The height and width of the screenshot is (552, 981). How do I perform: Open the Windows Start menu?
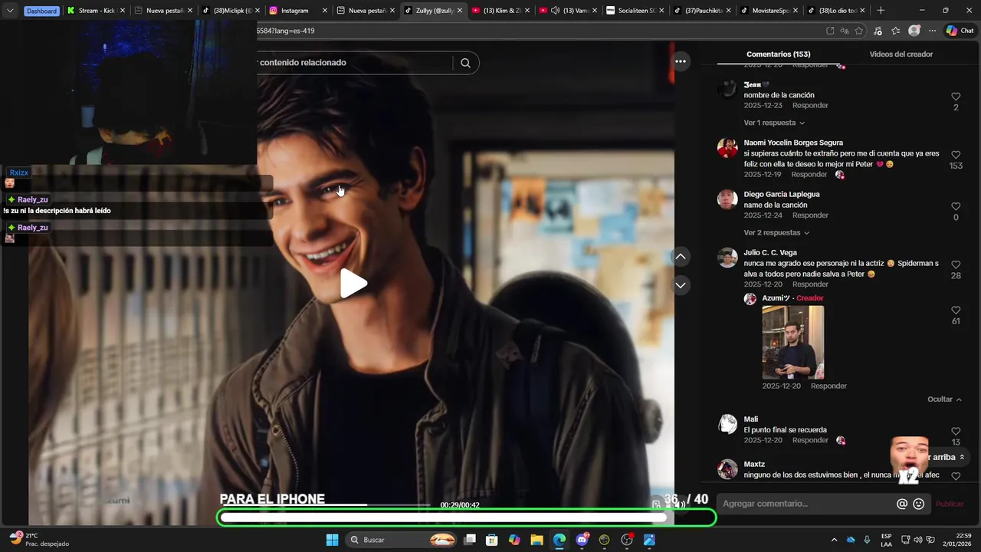(332, 540)
